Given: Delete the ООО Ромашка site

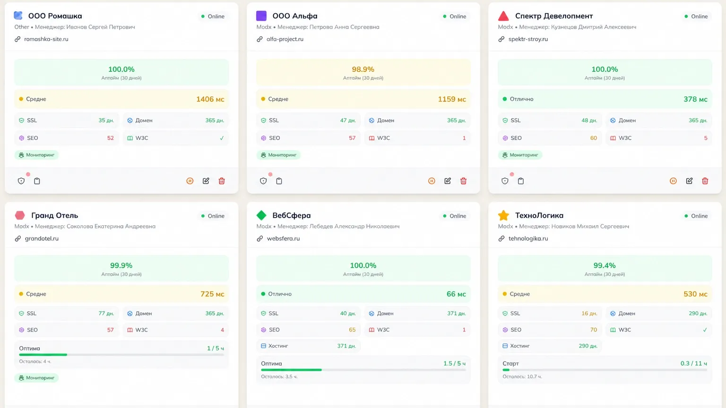Looking at the screenshot, I should click(x=222, y=181).
